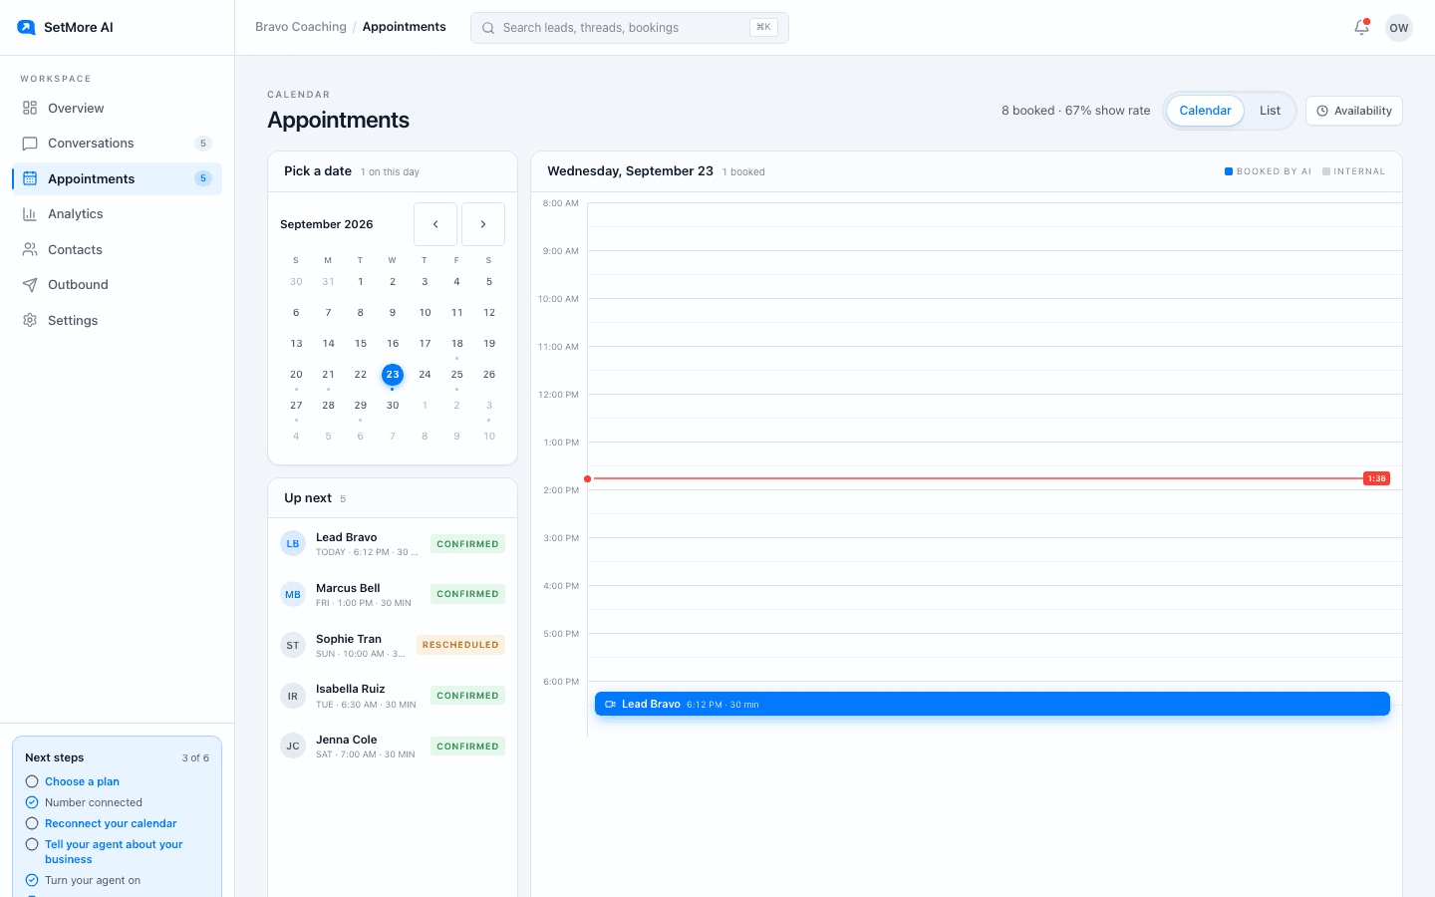Select September 18 on the mini calendar
The height and width of the screenshot is (897, 1435).
456,344
